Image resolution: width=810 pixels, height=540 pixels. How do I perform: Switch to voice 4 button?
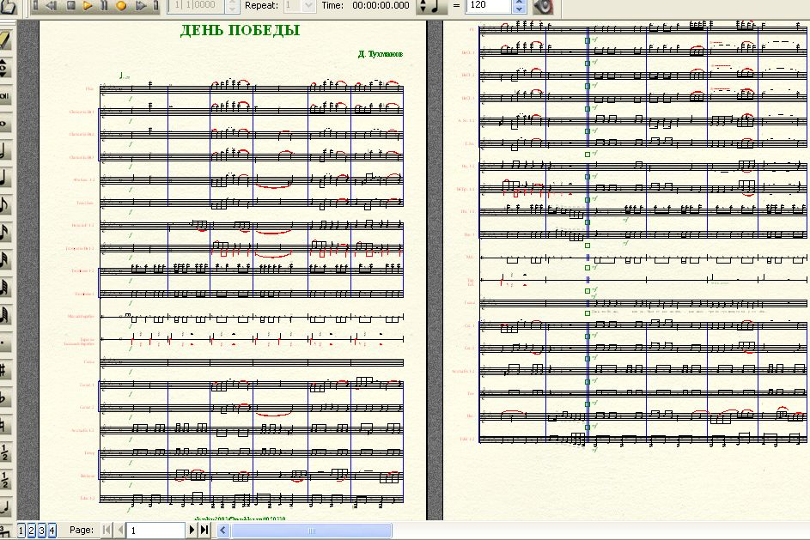click(52, 531)
